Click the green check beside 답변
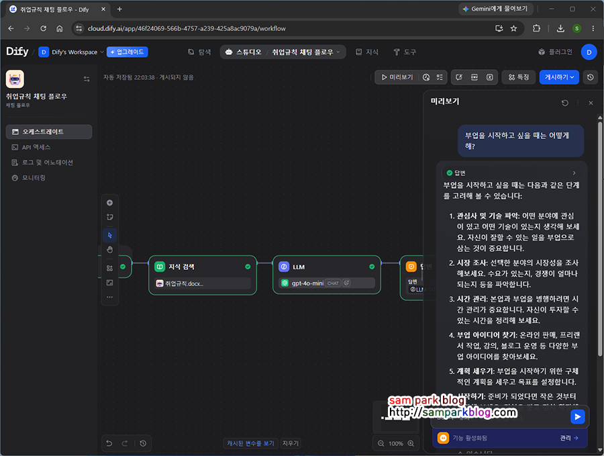Image resolution: width=604 pixels, height=456 pixels. pos(449,173)
